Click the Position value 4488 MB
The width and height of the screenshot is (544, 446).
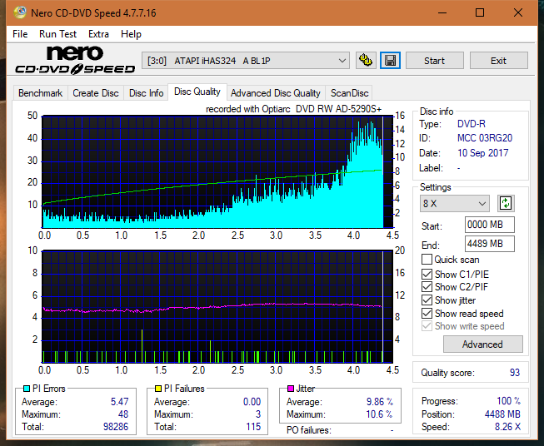[502, 414]
